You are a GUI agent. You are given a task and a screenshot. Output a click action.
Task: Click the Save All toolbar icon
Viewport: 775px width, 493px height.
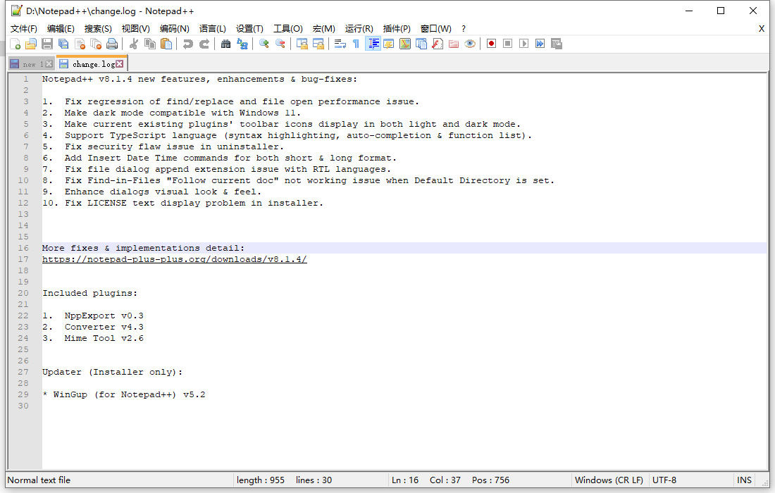pyautogui.click(x=63, y=44)
